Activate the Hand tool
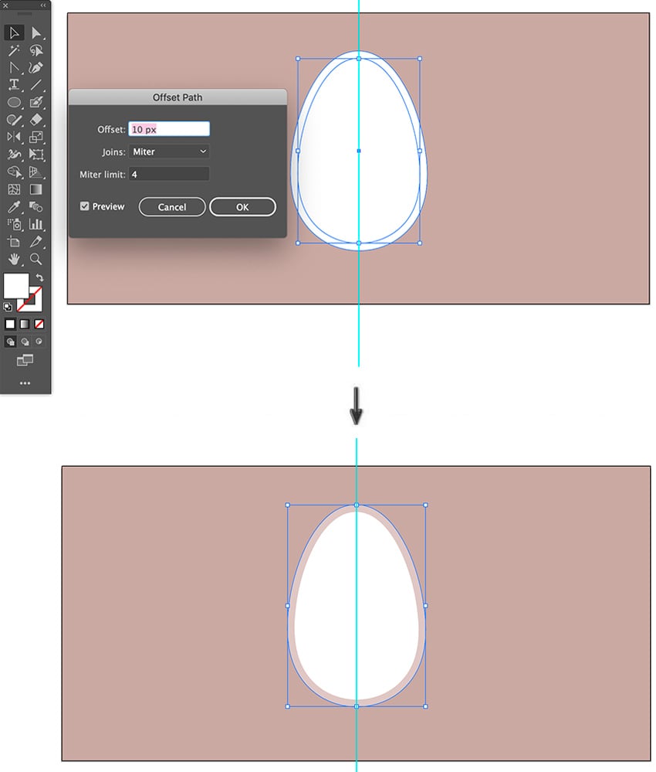Screen dimensions: 656x772 pyautogui.click(x=14, y=259)
